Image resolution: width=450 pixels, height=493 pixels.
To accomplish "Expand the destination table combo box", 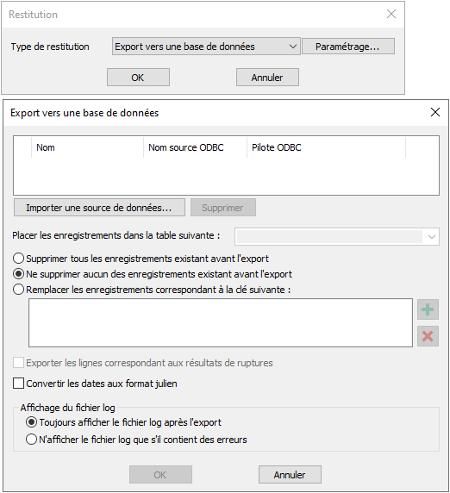I will coord(337,236).
